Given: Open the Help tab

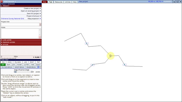Looking at the screenshot, I should tap(75, 2).
